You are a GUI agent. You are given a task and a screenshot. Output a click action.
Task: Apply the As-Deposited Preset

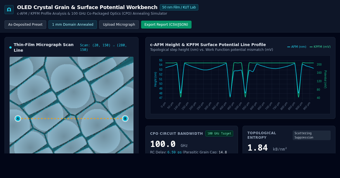pyautogui.click(x=25, y=25)
